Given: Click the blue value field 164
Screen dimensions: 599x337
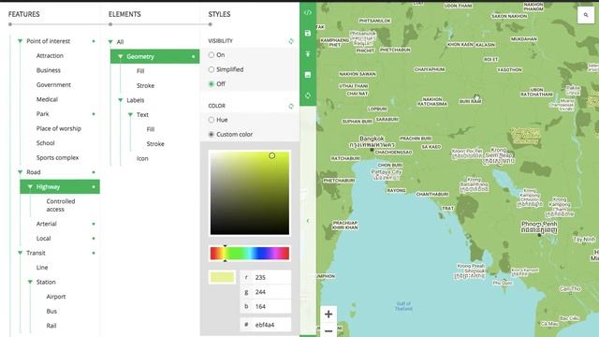Looking at the screenshot, I should pyautogui.click(x=265, y=306).
